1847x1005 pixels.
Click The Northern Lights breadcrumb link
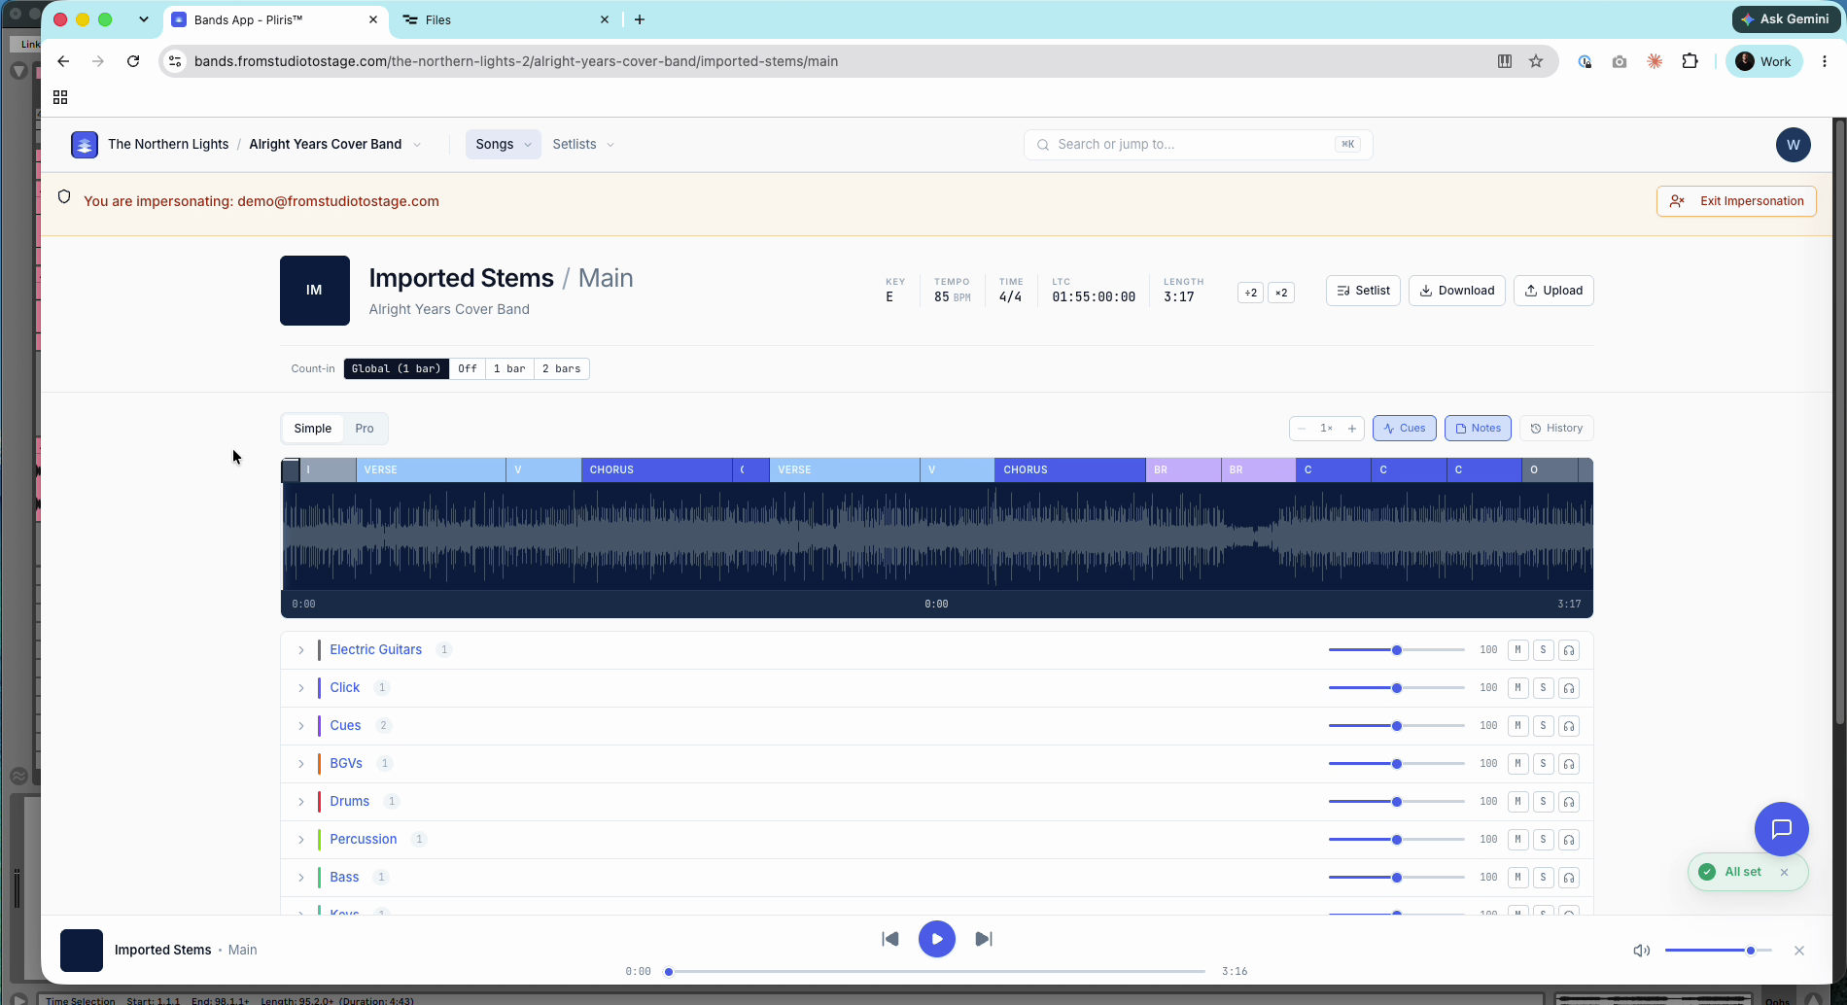[168, 145]
